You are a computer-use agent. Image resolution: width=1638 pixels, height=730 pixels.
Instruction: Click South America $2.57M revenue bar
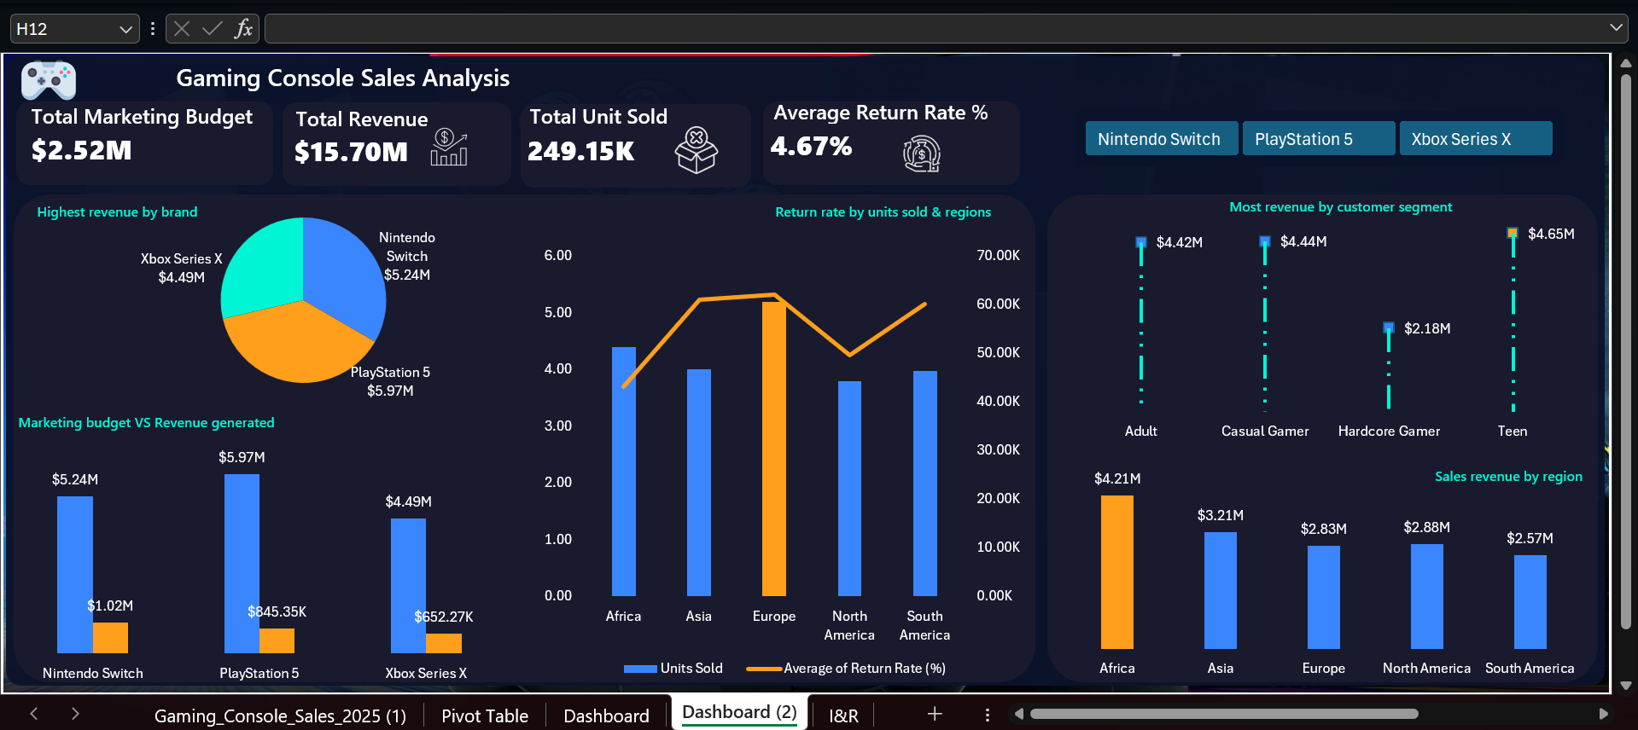pos(1530,602)
